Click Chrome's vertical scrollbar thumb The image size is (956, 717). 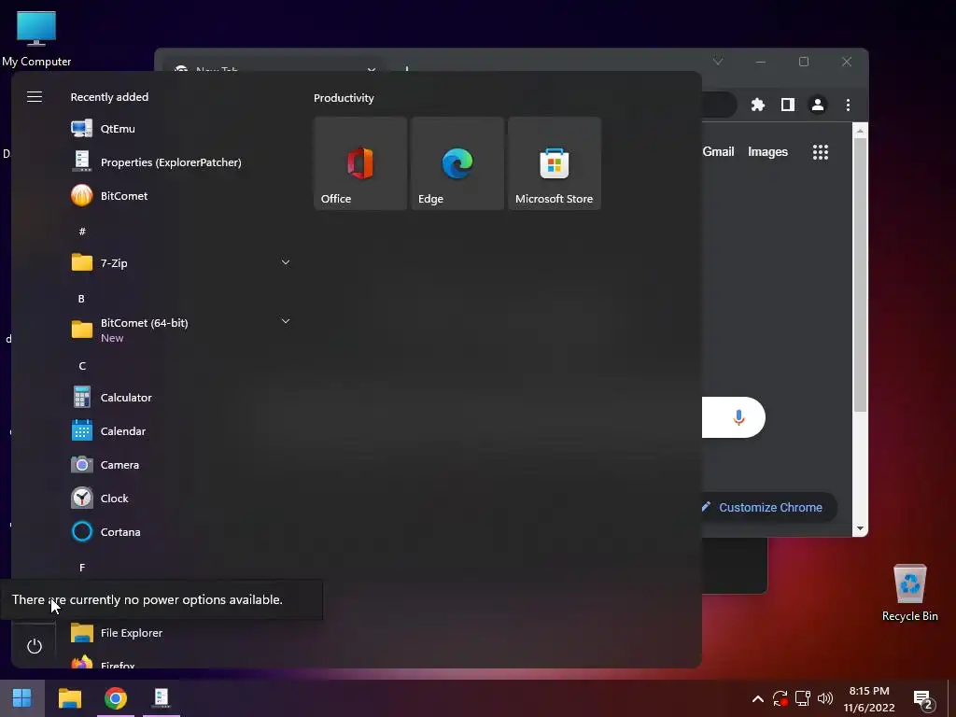coord(860,275)
